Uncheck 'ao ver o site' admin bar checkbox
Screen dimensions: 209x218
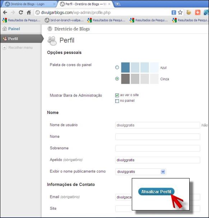point(117,95)
